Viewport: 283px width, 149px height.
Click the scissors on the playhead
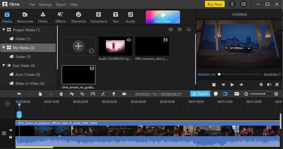pos(19,115)
